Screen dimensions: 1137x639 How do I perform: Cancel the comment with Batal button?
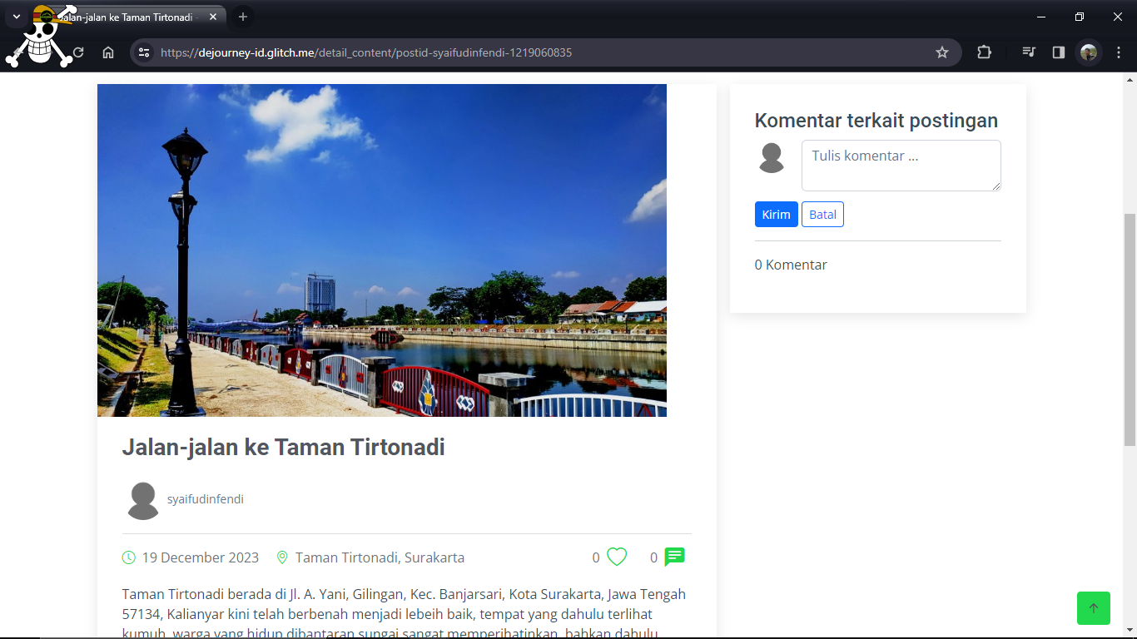[x=822, y=215]
